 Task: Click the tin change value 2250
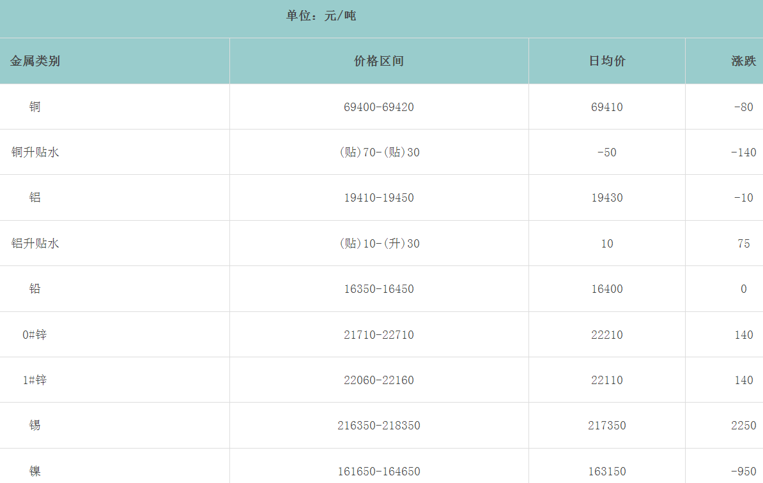(743, 426)
